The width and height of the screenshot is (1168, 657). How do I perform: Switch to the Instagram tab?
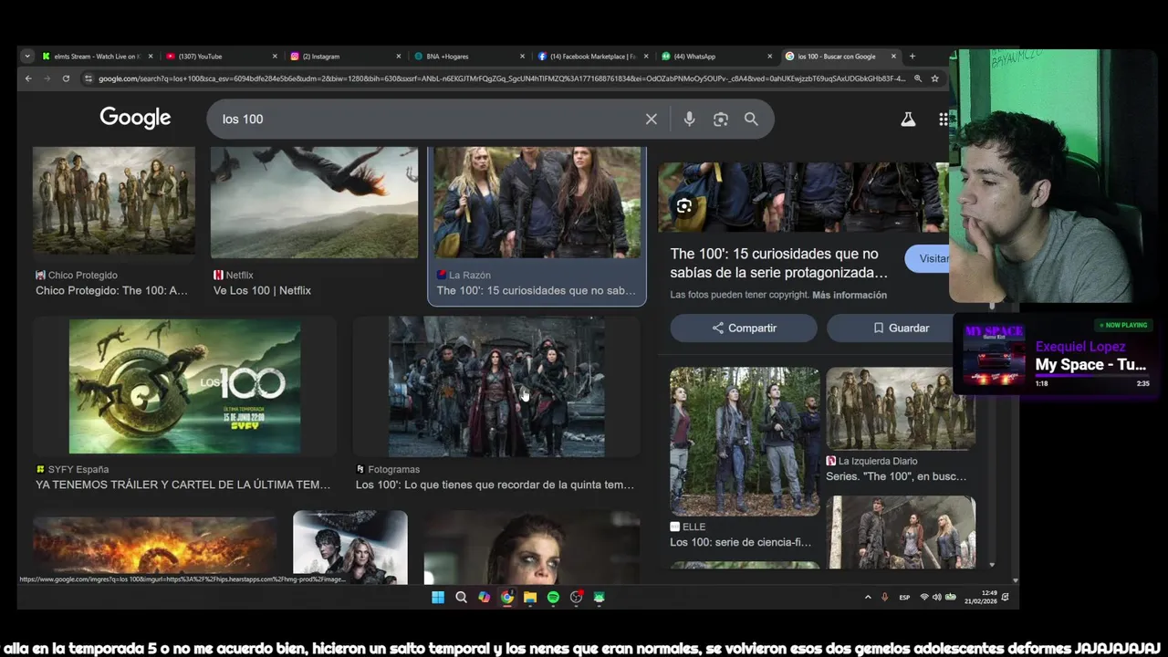click(x=345, y=57)
